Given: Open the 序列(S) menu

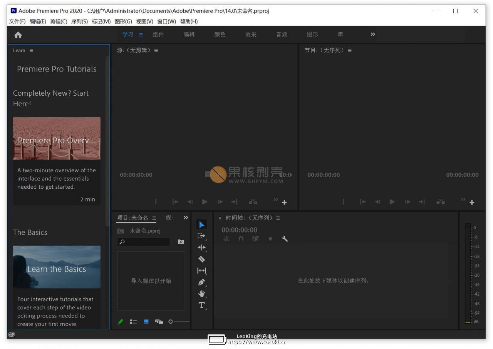Looking at the screenshot, I should coord(79,22).
